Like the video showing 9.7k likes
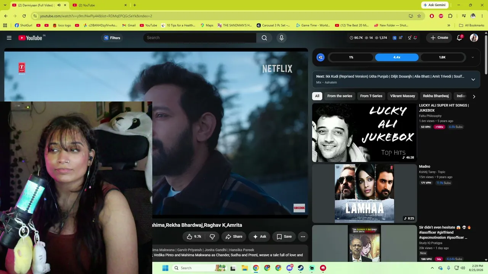The width and height of the screenshot is (488, 274). pos(194,236)
